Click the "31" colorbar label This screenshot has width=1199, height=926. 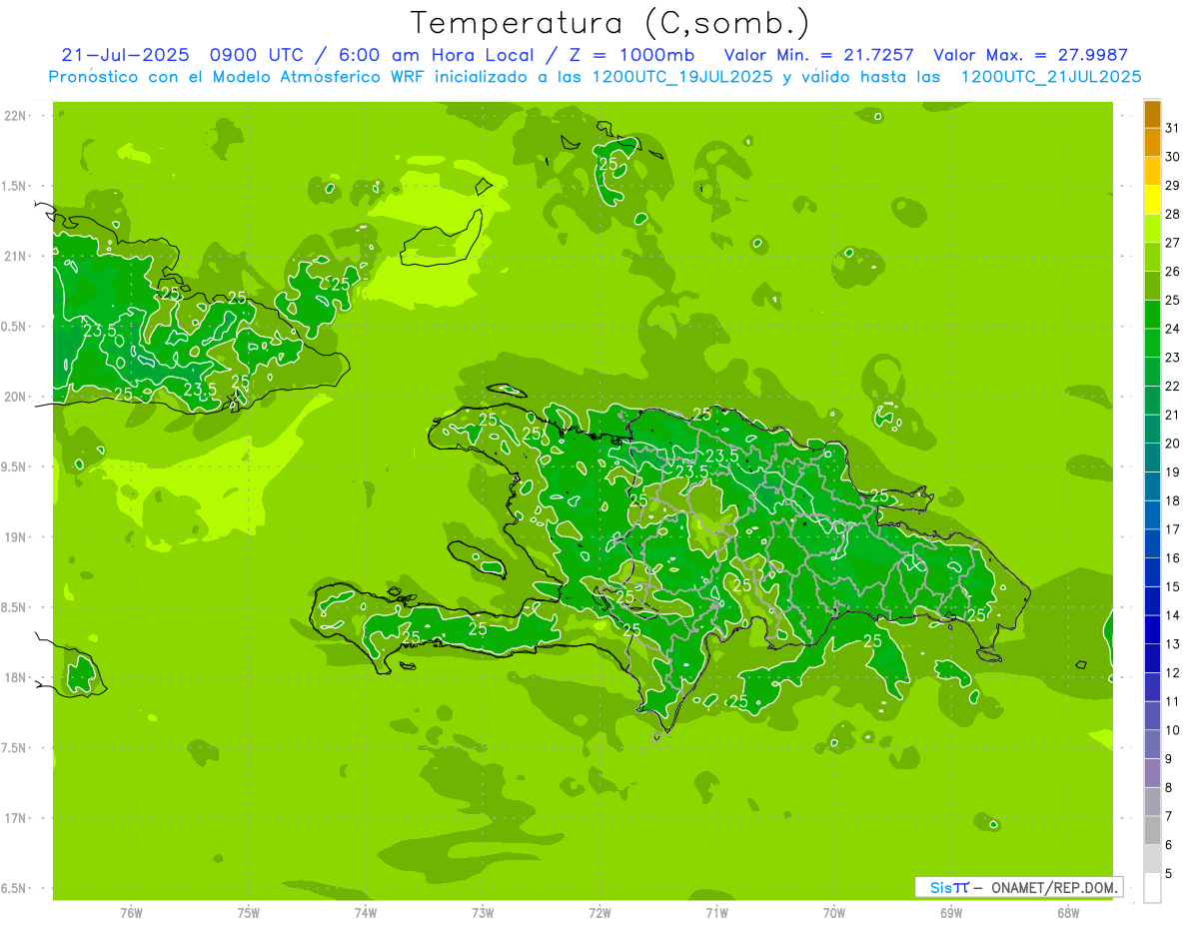pos(1172,128)
